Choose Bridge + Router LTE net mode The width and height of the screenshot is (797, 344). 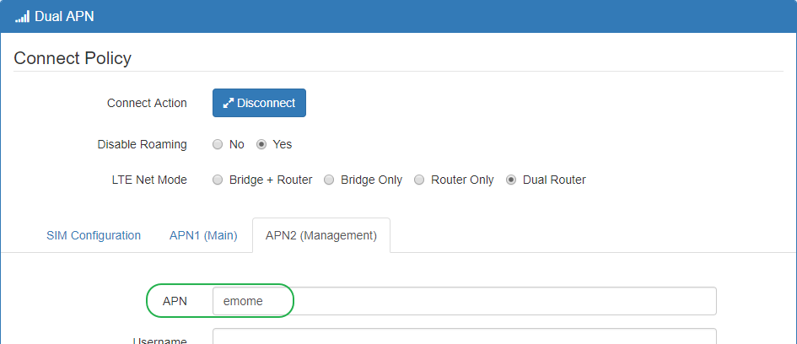click(x=218, y=180)
